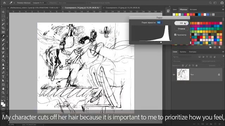225x126 pixels.
Task: Click lock all icon in Layers panel
Action: click(x=197, y=65)
